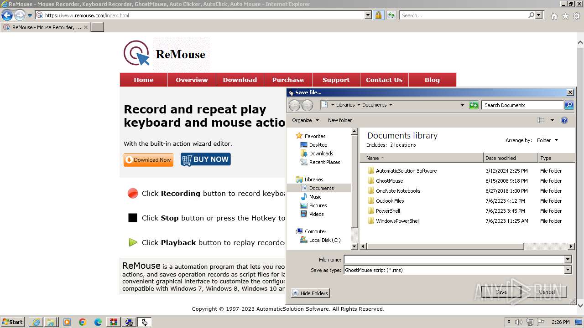The height and width of the screenshot is (328, 584).
Task: Click the IE address bar URL
Action: [87, 15]
